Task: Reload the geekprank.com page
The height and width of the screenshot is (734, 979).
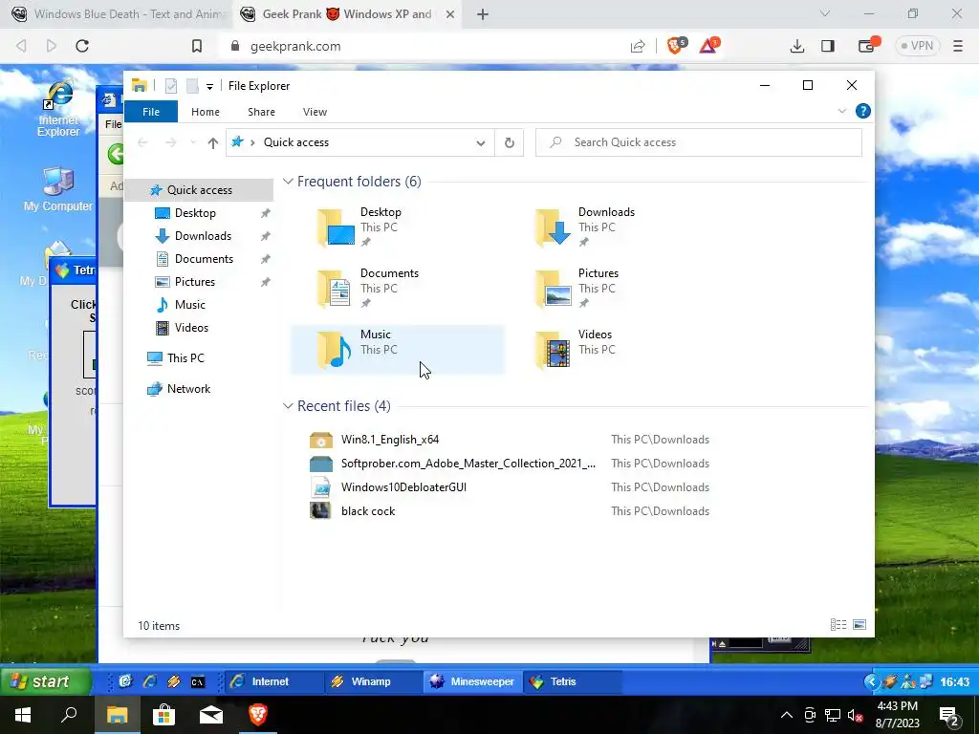Action: [82, 46]
